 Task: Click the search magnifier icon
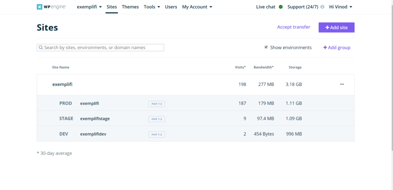[41, 47]
